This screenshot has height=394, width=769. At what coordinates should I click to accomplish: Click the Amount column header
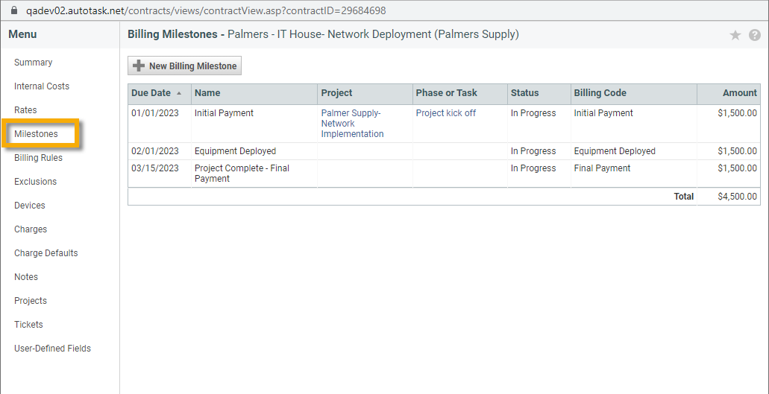739,93
